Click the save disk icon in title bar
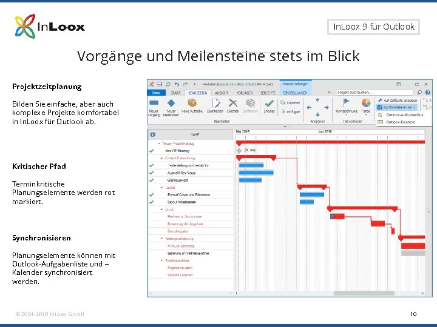 (160, 84)
